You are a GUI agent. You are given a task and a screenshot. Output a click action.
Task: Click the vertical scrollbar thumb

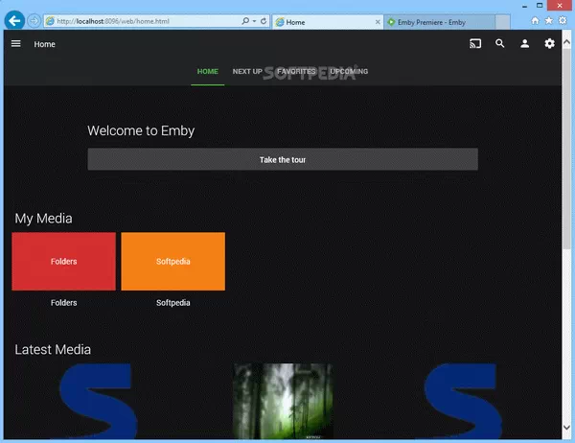[x=566, y=149]
